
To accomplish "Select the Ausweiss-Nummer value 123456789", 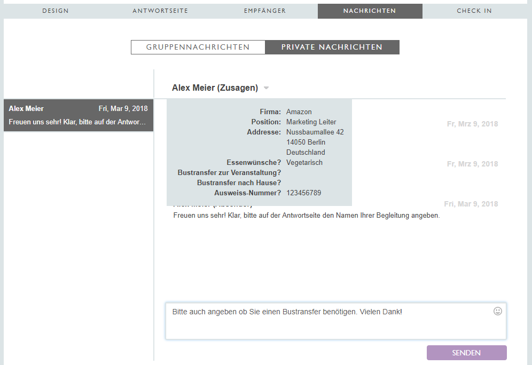I will (304, 193).
